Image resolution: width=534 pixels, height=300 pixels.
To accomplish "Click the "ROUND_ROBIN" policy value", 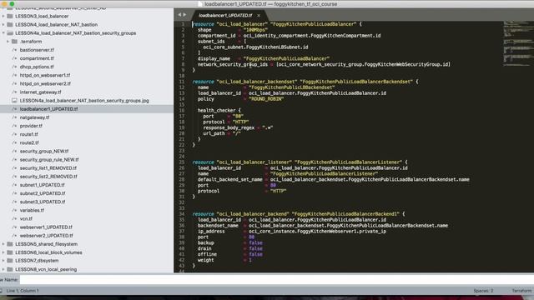I will click(x=266, y=99).
